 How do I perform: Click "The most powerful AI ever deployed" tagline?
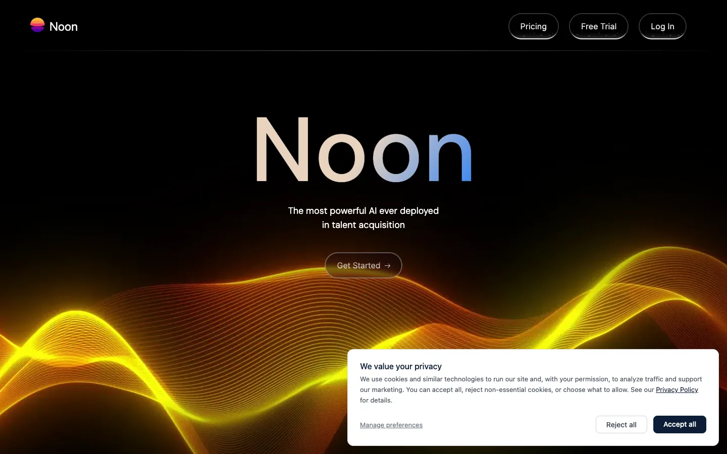pyautogui.click(x=363, y=211)
